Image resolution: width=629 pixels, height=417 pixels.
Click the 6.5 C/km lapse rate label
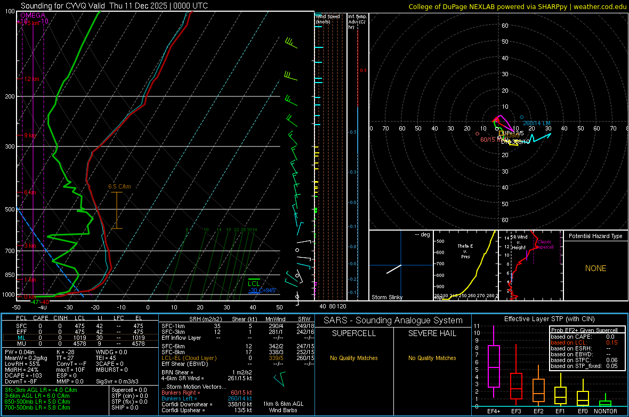click(x=119, y=186)
